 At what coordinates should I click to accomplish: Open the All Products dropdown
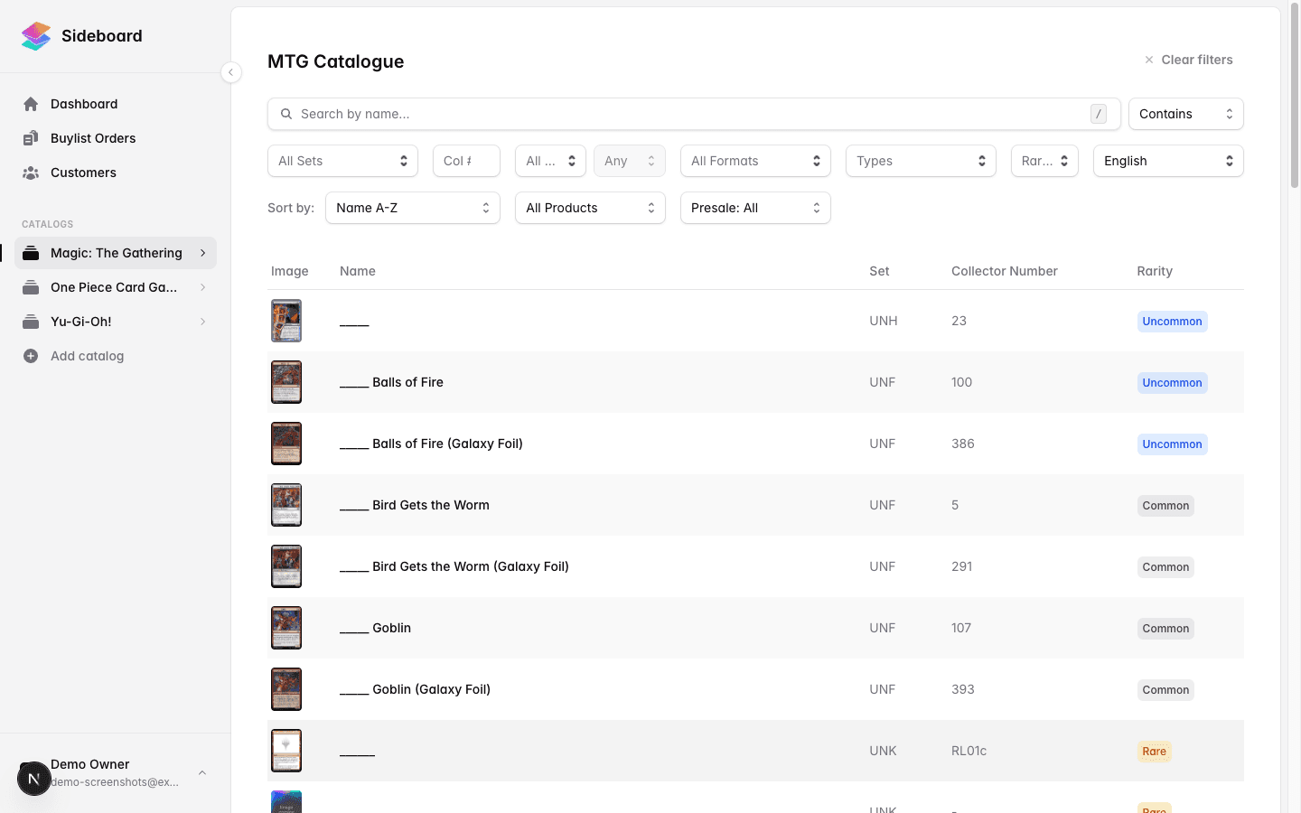pos(590,208)
